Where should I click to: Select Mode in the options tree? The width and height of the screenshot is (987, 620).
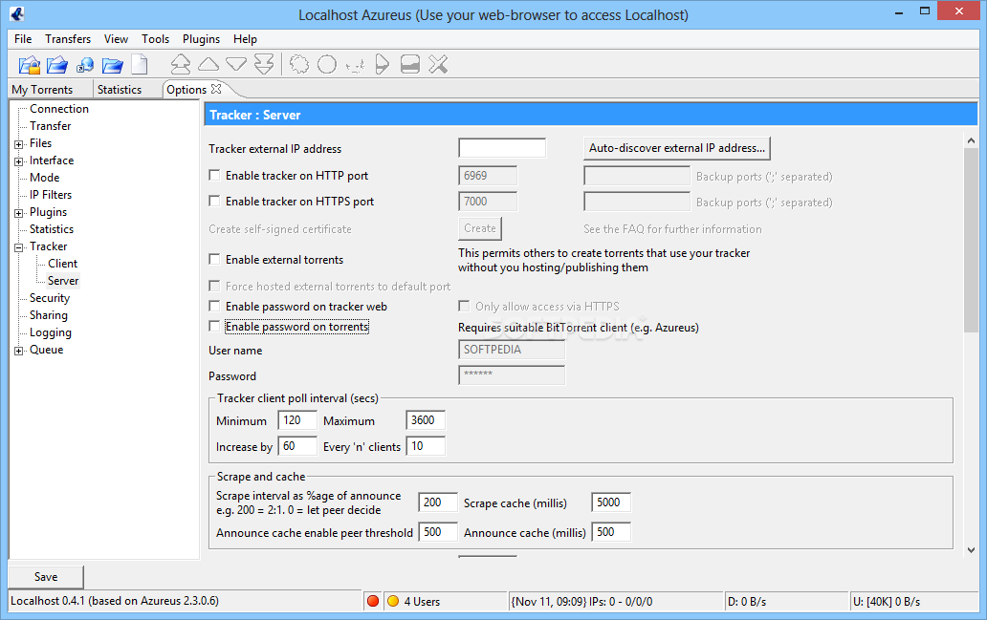(x=45, y=178)
